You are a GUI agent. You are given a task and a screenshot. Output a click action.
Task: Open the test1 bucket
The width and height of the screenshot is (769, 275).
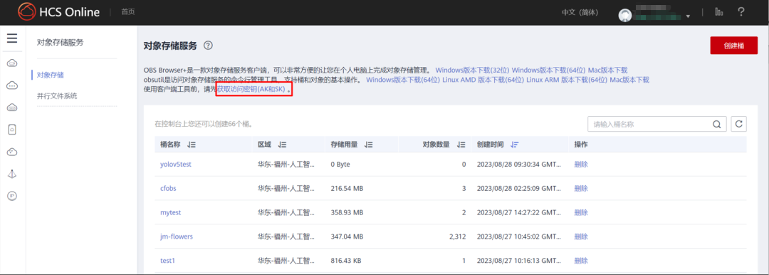click(168, 261)
